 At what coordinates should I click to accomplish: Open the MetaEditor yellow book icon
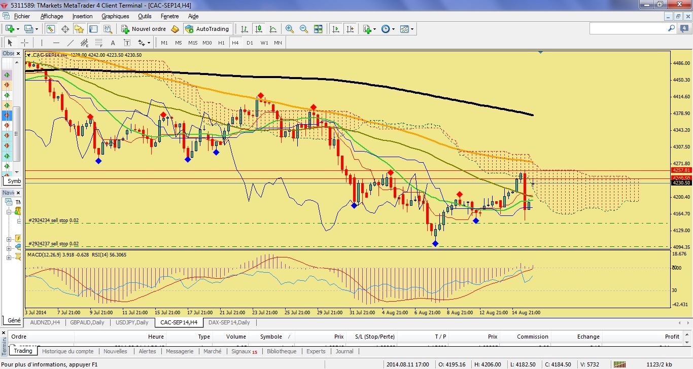click(176, 29)
